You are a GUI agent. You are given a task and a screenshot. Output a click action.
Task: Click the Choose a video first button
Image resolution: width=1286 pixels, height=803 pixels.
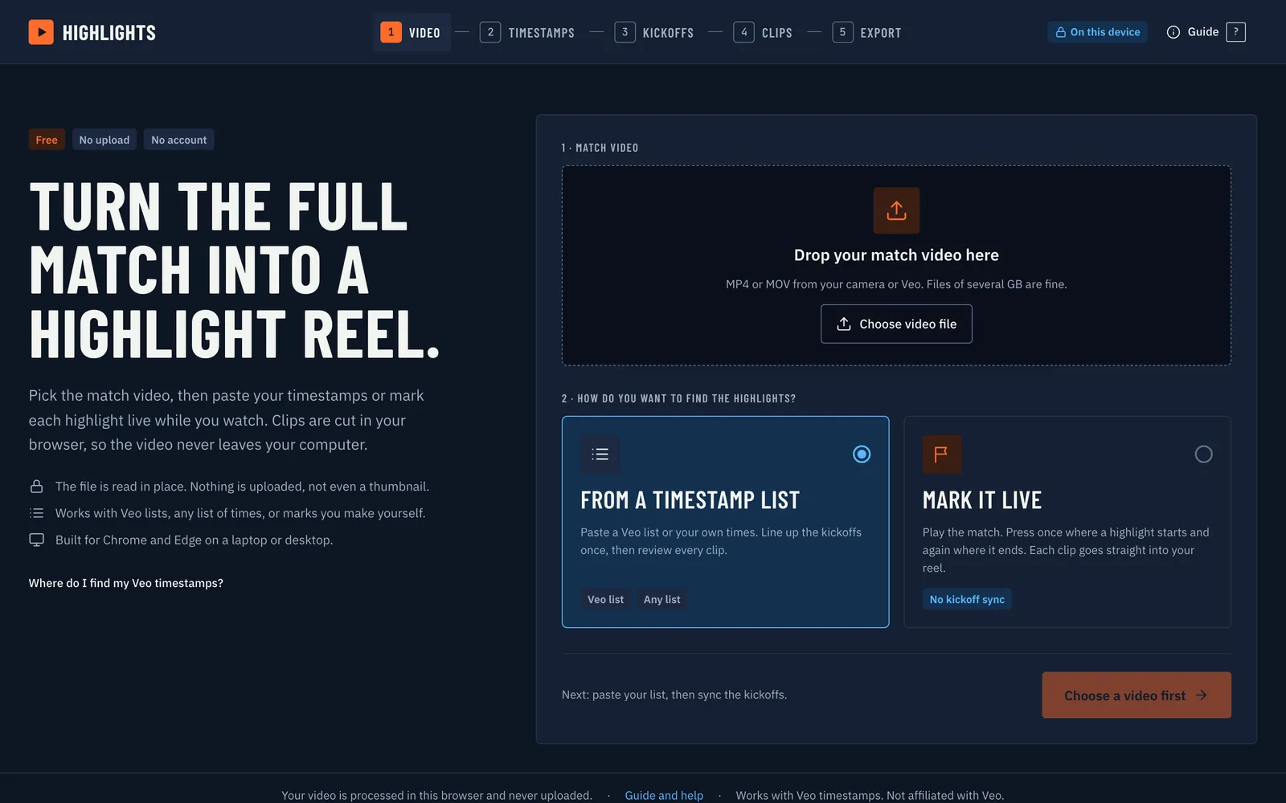click(x=1137, y=695)
